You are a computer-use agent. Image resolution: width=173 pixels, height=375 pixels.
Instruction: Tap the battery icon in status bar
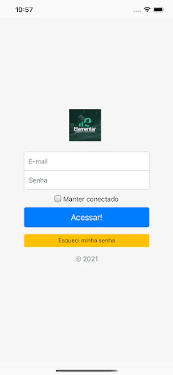point(159,10)
